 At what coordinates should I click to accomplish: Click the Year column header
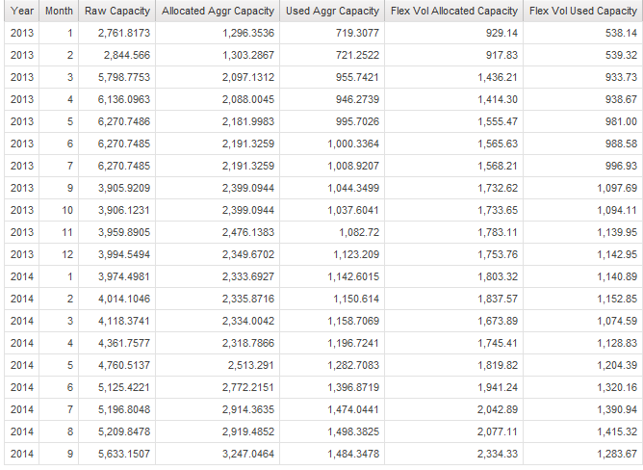point(22,11)
